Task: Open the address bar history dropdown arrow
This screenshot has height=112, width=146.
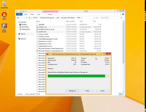Action: tap(95, 18)
